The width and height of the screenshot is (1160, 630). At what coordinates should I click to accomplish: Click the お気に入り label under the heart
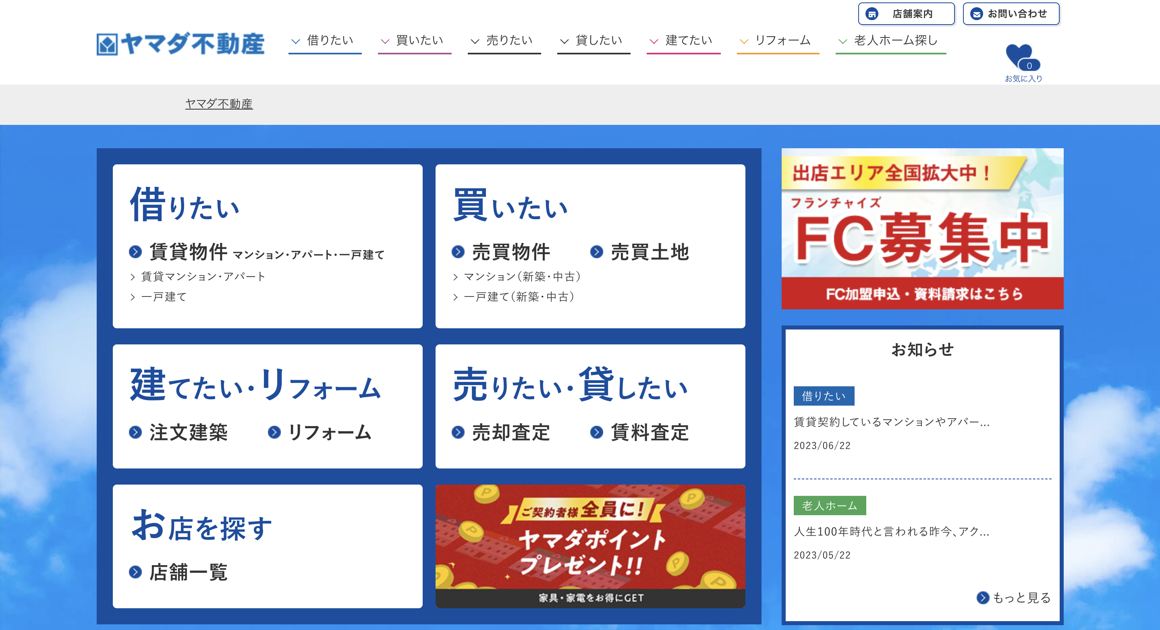(x=1023, y=79)
